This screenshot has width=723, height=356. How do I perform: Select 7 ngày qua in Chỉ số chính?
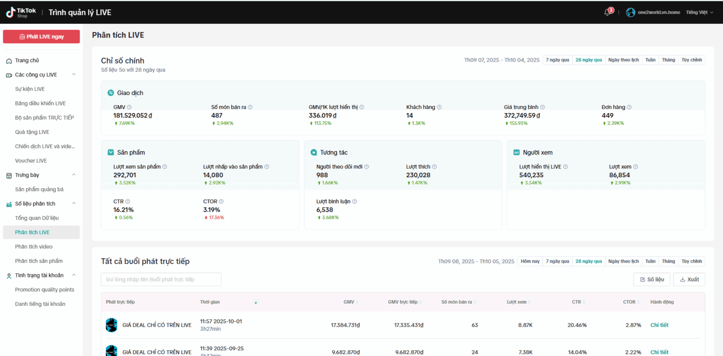[x=557, y=60]
